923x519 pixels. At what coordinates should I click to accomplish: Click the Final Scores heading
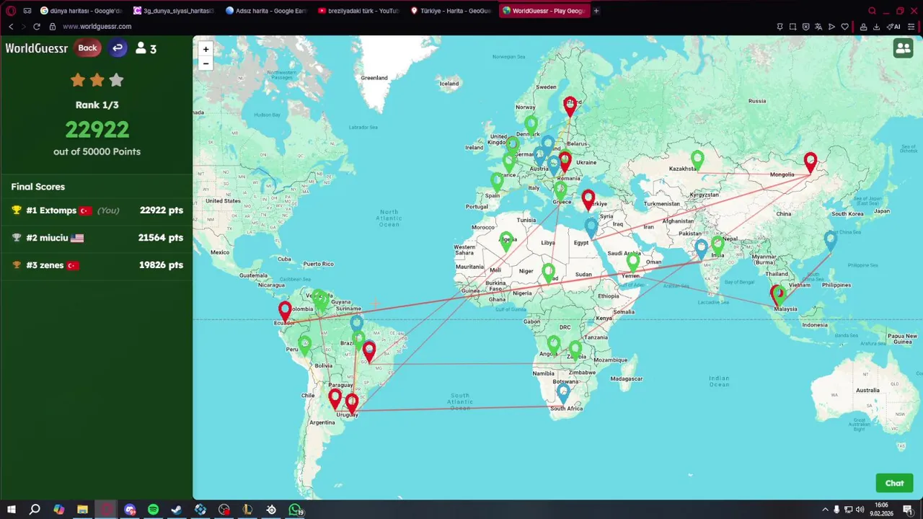coord(37,187)
